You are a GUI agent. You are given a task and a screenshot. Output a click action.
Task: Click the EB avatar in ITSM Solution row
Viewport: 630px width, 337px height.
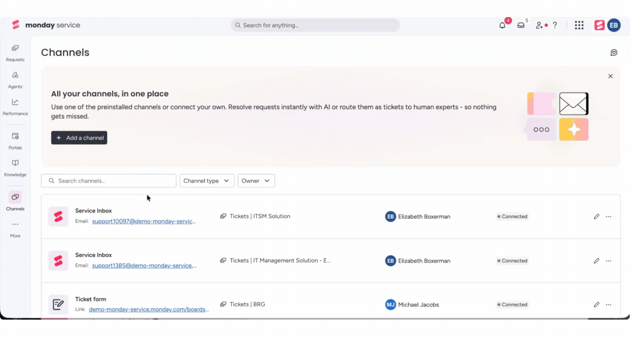[390, 216]
